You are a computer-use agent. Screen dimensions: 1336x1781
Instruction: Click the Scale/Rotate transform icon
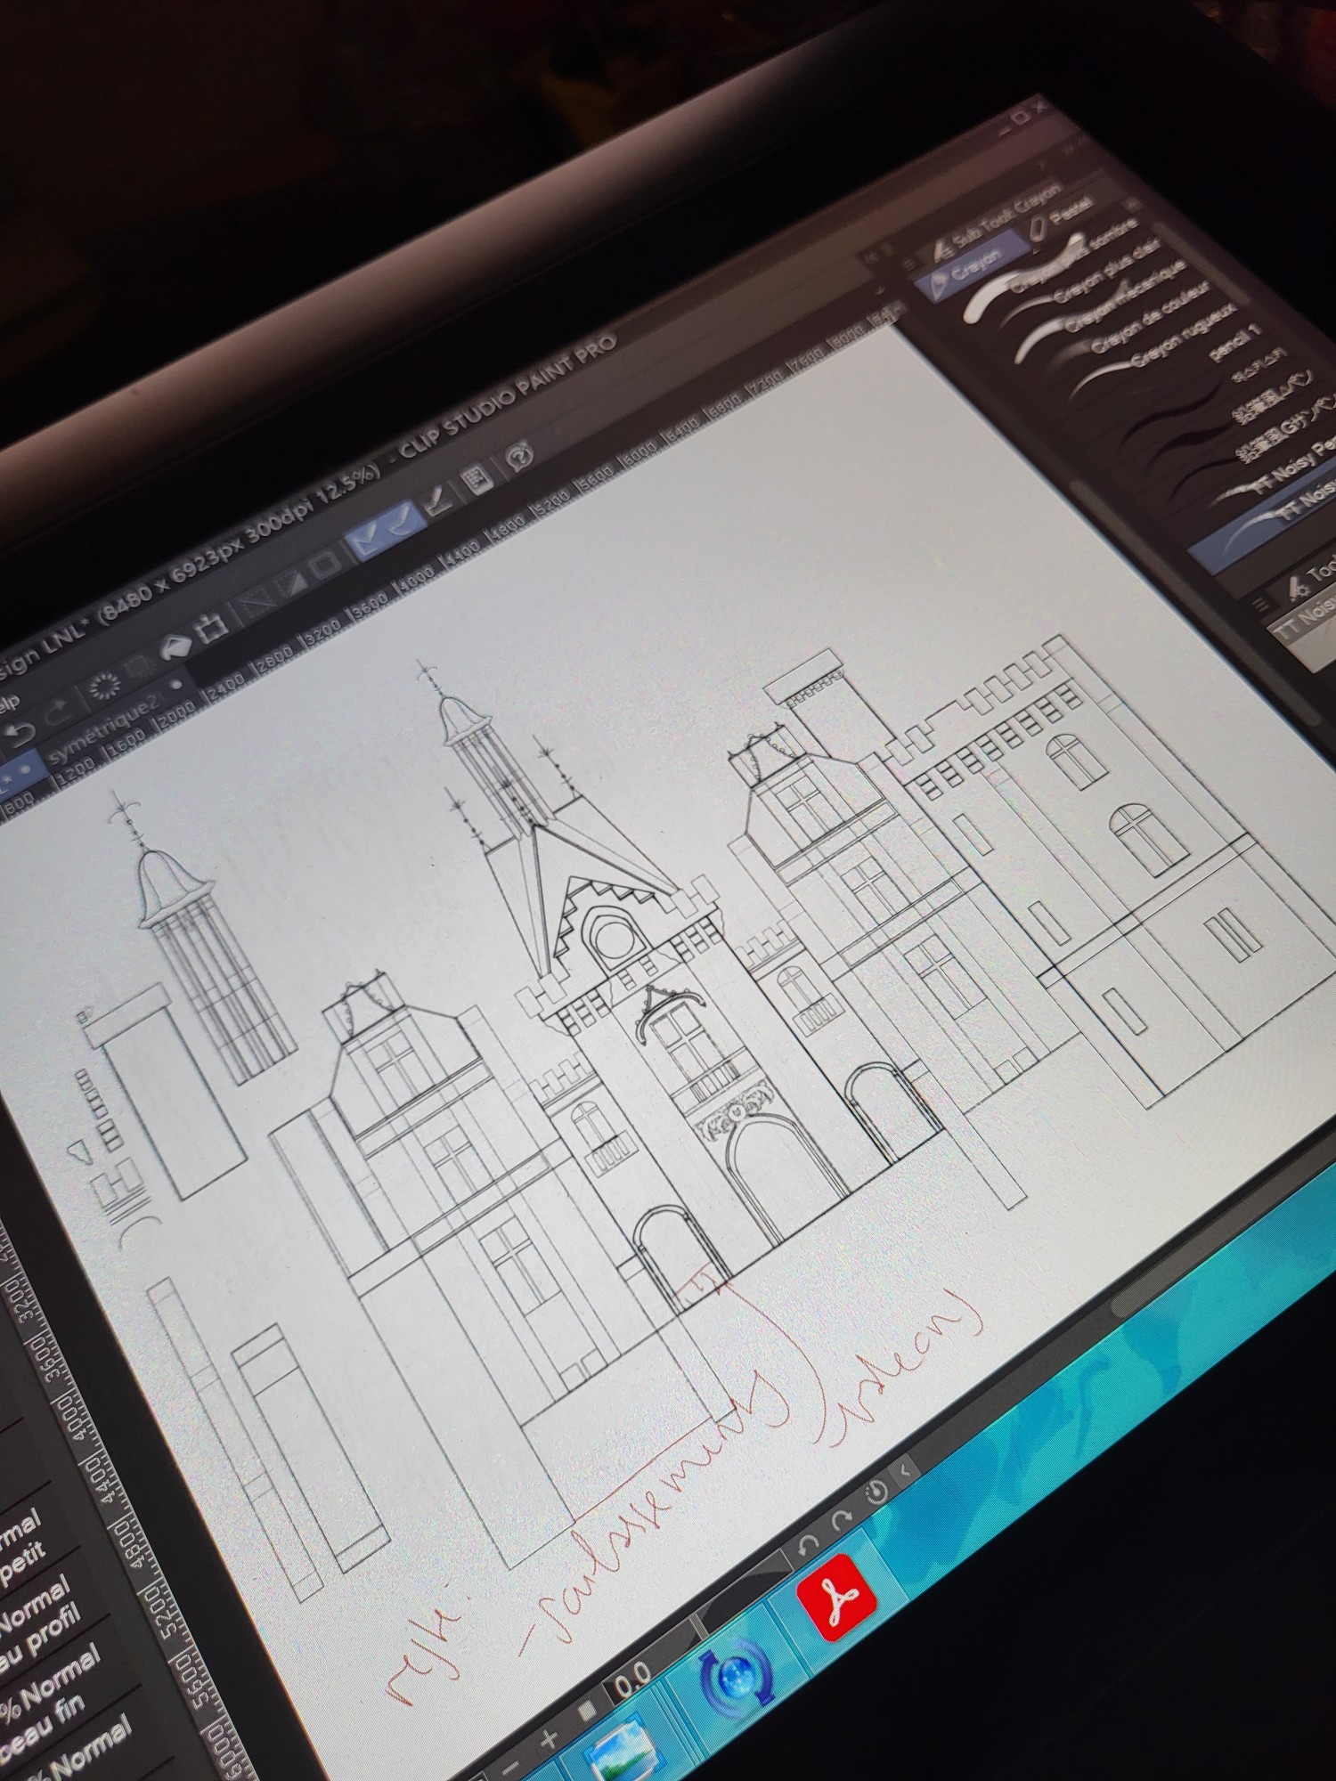(212, 630)
